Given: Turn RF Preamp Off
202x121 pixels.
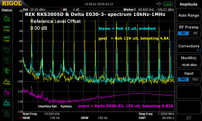Looking at the screenshot, I should click(x=195, y=33).
